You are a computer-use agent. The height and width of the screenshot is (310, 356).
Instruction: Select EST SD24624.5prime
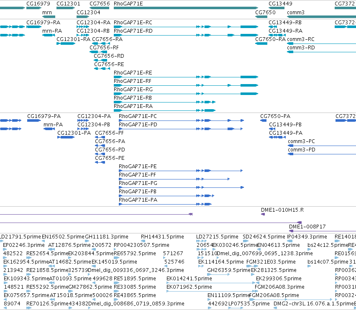click(x=264, y=237)
